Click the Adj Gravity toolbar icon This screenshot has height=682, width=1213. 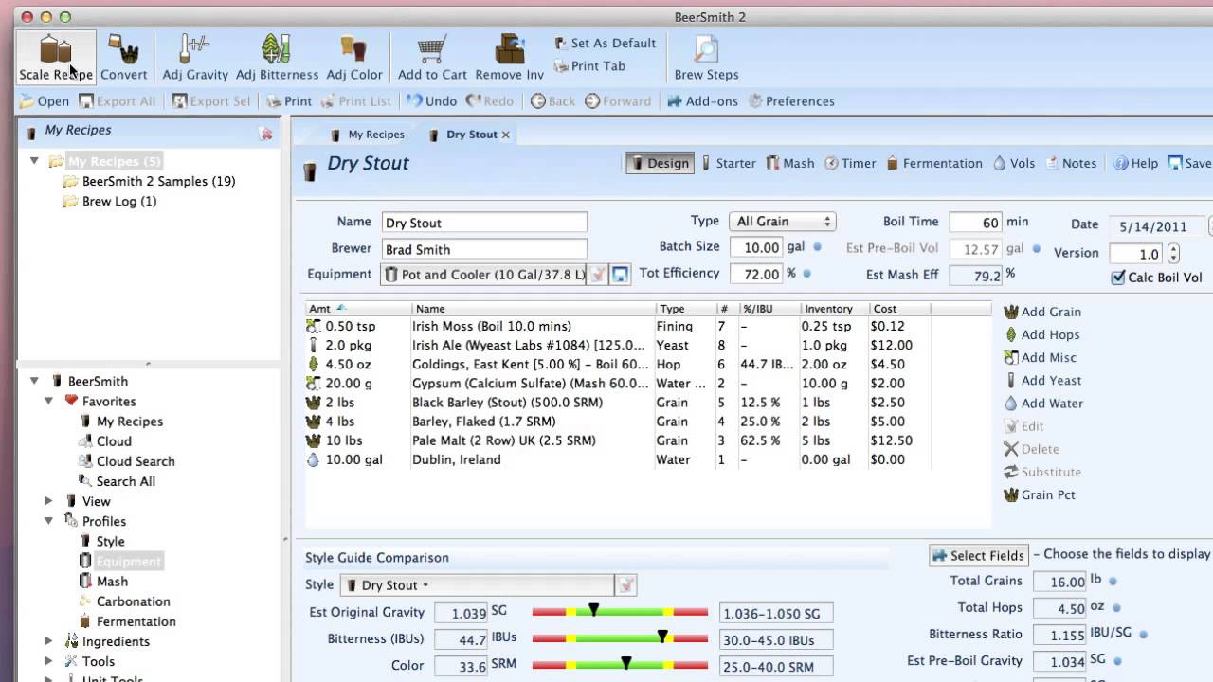click(x=195, y=57)
